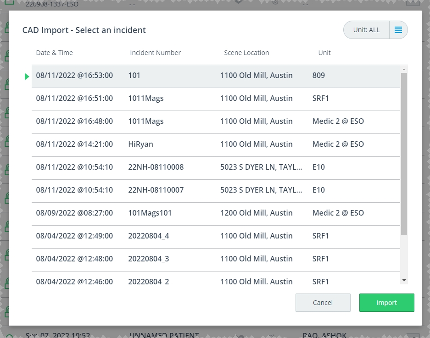The width and height of the screenshot is (430, 338).
Task: Select incident 101 for unit 809
Action: point(216,76)
